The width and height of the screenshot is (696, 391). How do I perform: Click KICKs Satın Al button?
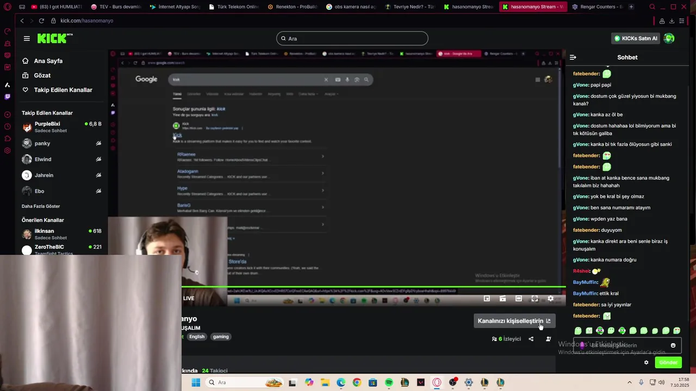tap(635, 39)
